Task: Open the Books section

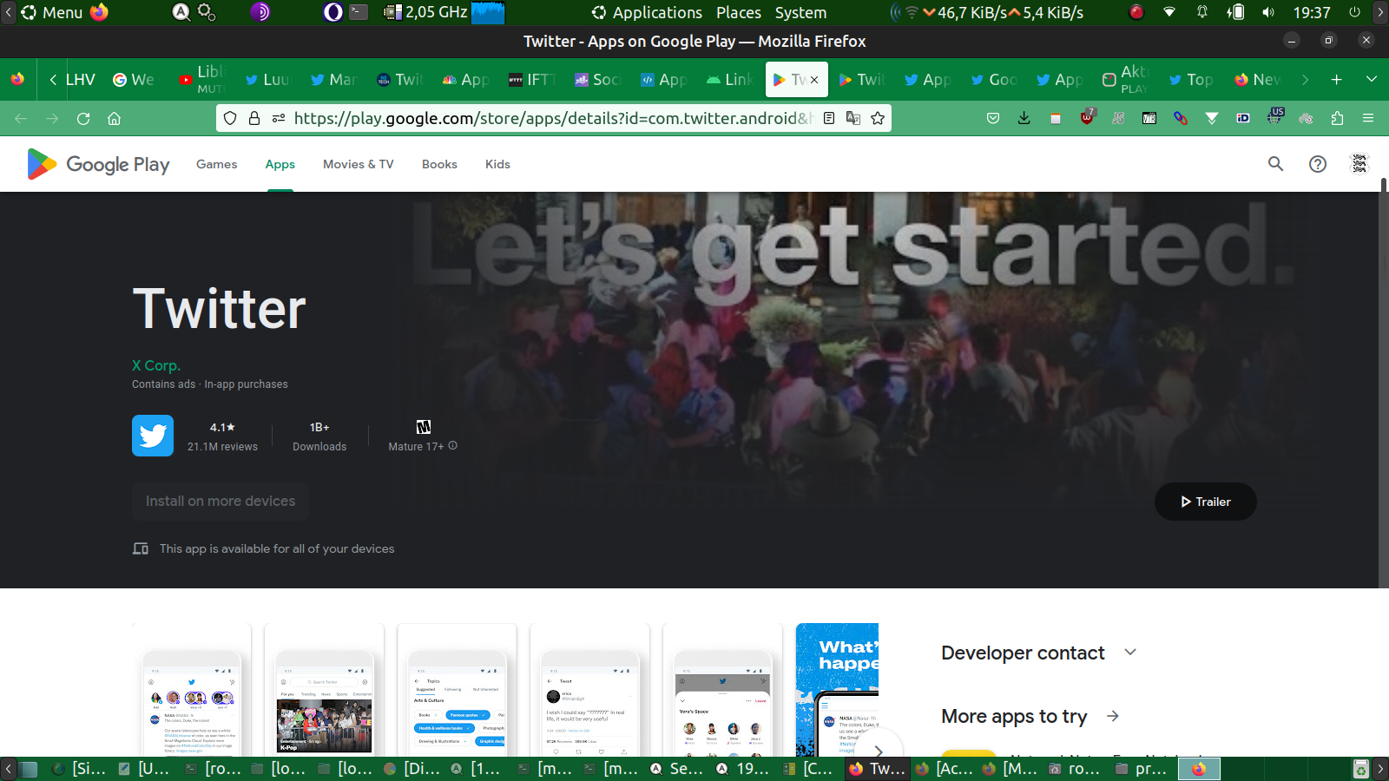Action: coord(439,164)
